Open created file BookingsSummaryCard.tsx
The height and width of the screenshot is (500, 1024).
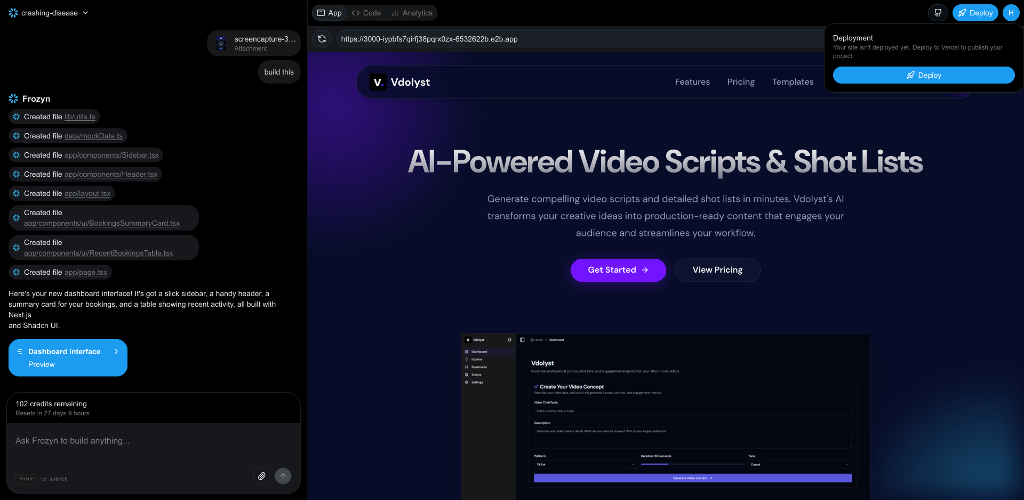tap(102, 223)
